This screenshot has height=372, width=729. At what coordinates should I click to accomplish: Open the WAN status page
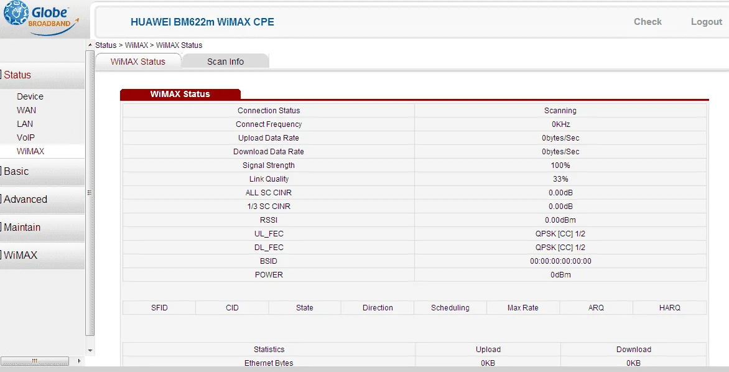[x=27, y=110]
